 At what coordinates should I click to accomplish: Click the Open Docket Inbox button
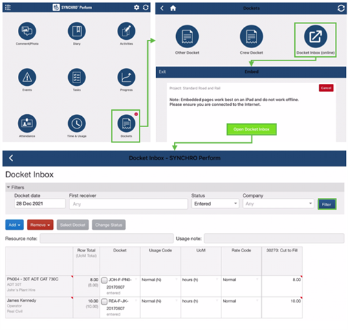(252, 129)
